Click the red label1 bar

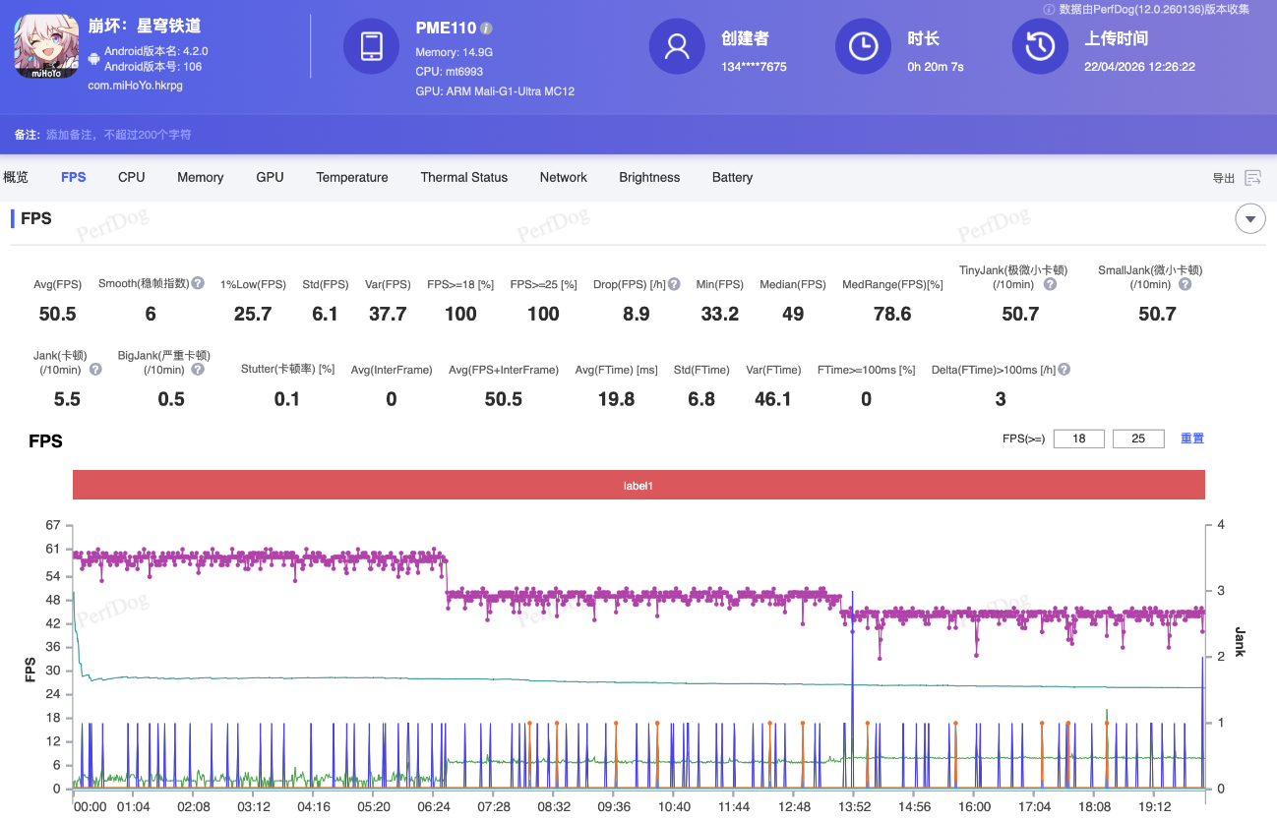pos(638,485)
